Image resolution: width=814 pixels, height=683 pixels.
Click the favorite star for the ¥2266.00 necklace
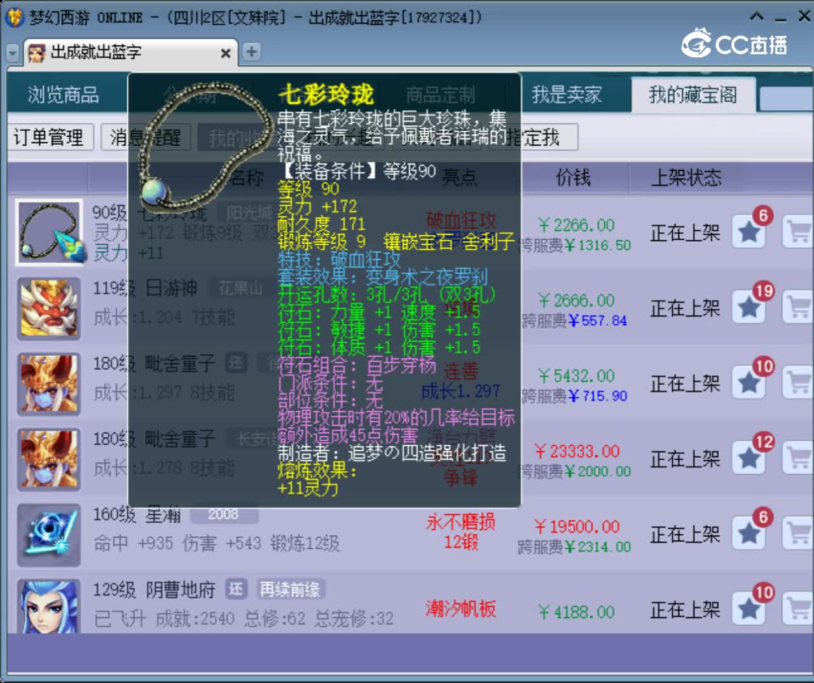coord(748,232)
